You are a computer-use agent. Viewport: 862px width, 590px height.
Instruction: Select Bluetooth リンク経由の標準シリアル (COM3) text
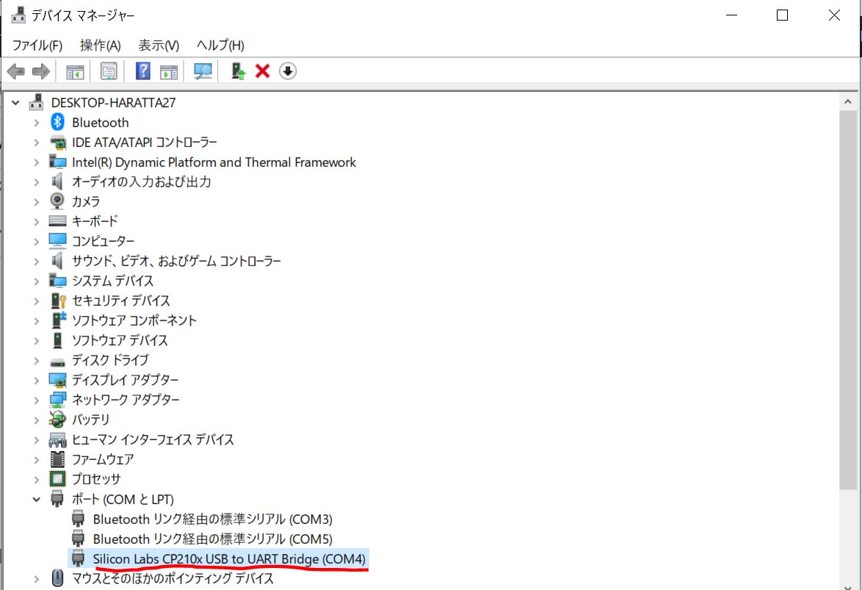click(x=213, y=519)
